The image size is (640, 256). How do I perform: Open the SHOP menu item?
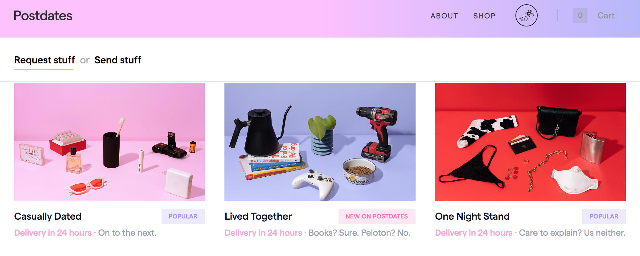pyautogui.click(x=484, y=16)
